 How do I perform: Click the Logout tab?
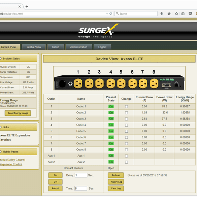(x=102, y=47)
